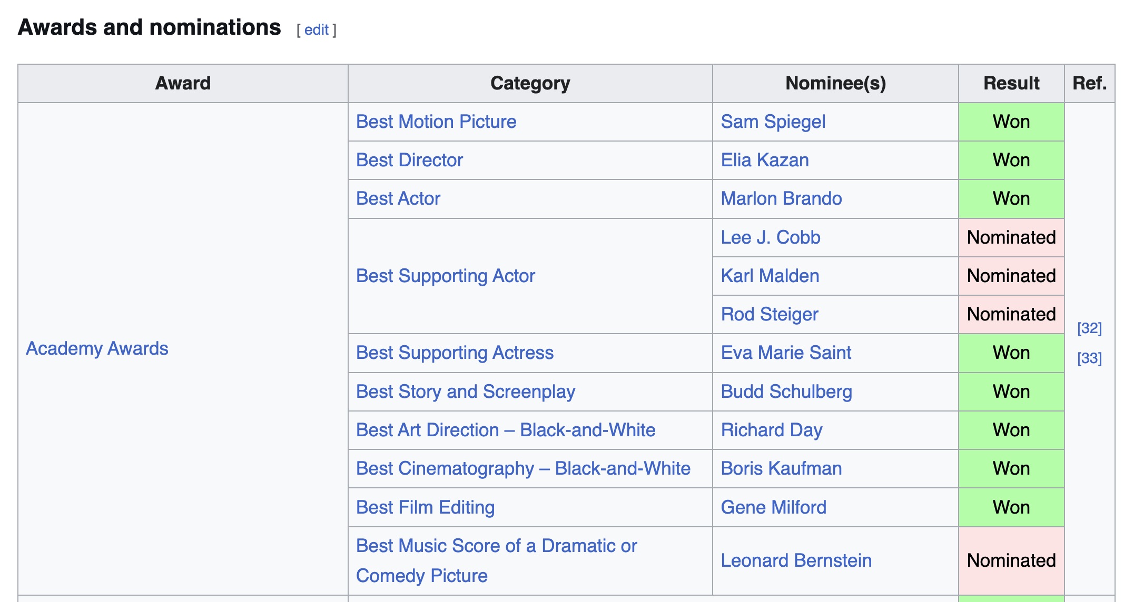The height and width of the screenshot is (602, 1124).
Task: Open the Best Motion Picture page
Action: tap(436, 122)
